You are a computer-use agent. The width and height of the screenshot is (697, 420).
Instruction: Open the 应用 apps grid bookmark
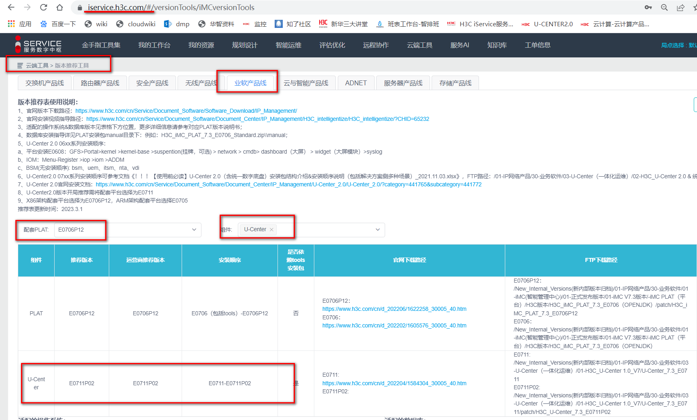pos(19,24)
